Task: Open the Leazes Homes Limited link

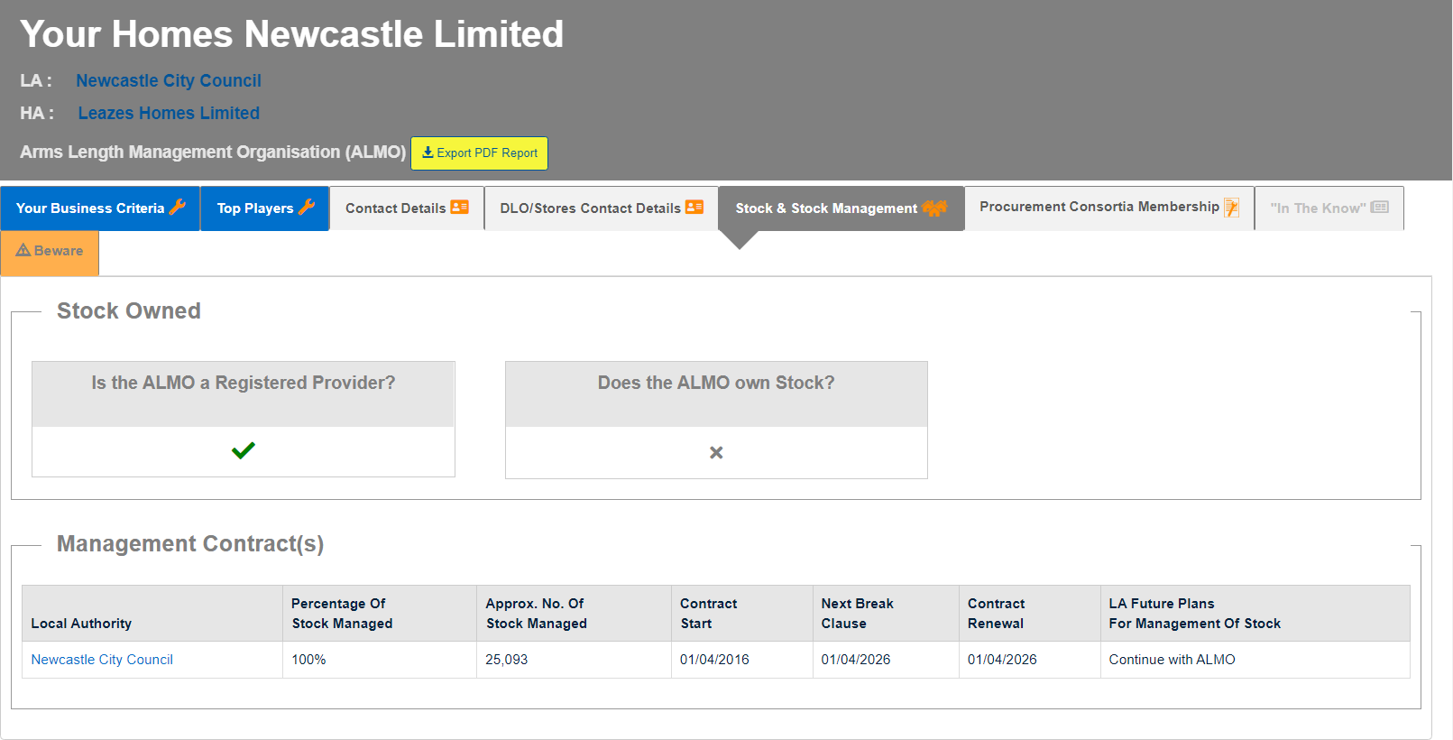Action: (169, 114)
